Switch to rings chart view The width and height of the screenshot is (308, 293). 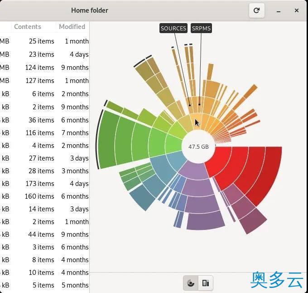click(191, 283)
